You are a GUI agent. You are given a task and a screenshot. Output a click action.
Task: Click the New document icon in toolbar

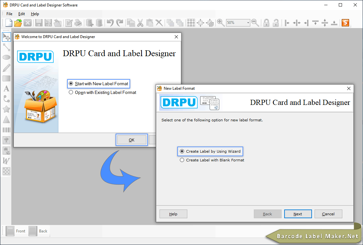[9, 23]
